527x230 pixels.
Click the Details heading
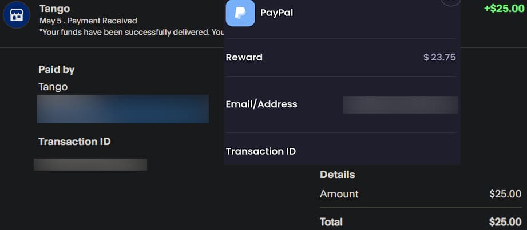pyautogui.click(x=338, y=175)
